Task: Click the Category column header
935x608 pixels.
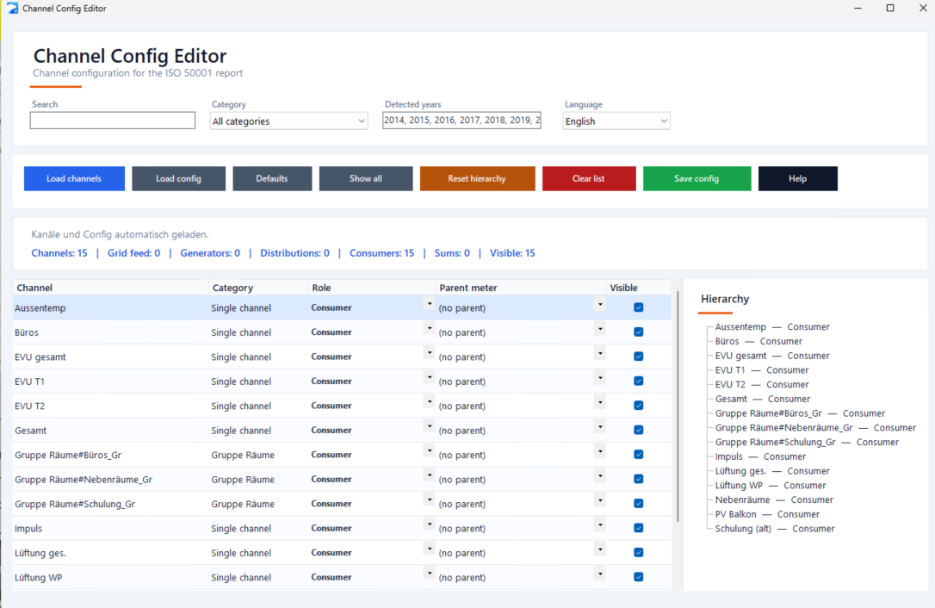Action: tap(258, 288)
